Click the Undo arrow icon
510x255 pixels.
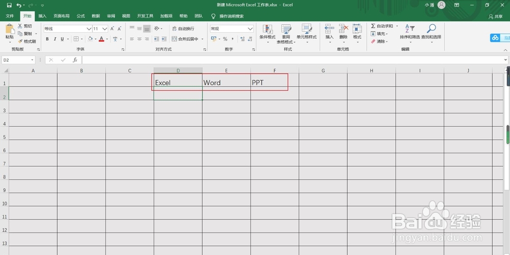point(19,5)
